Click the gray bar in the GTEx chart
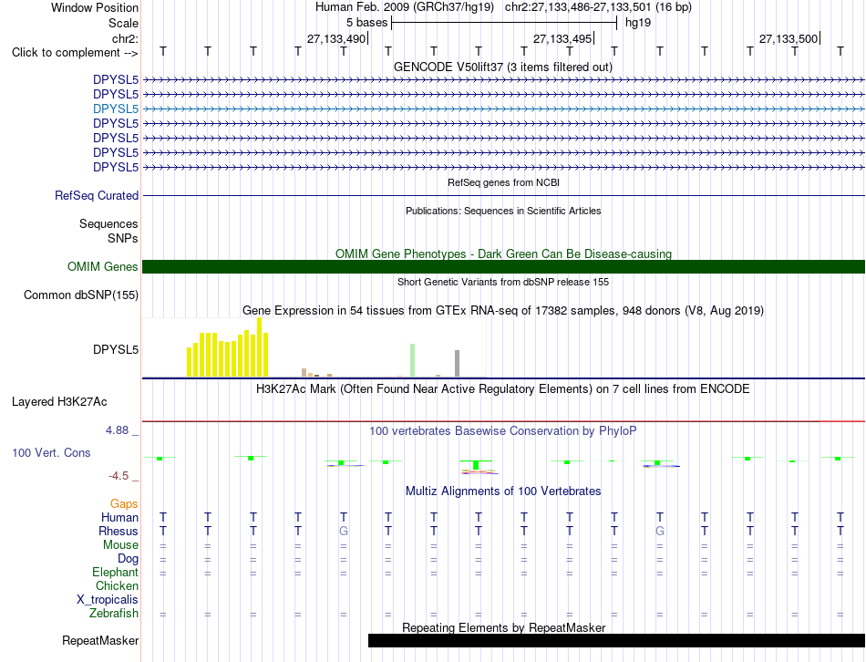The image size is (866, 662). (458, 364)
